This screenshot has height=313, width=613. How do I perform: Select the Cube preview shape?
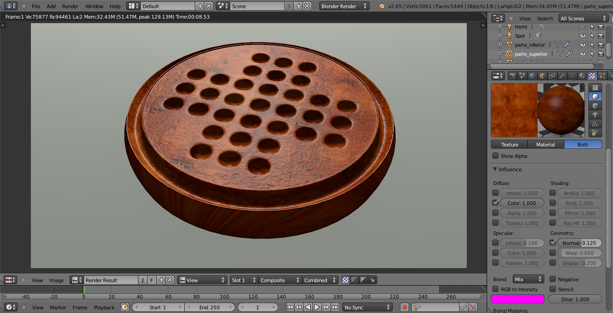pyautogui.click(x=595, y=106)
